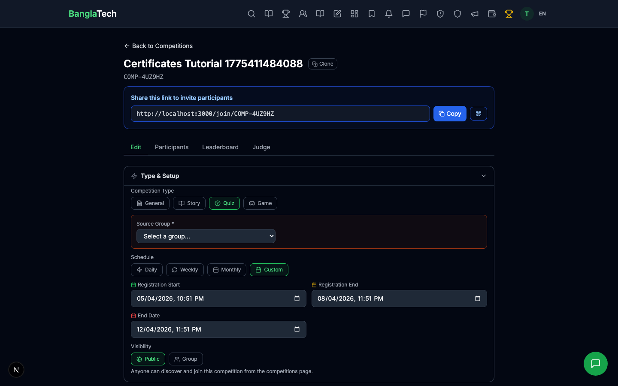Switch schedule to Weekly
The image size is (618, 386).
185,270
